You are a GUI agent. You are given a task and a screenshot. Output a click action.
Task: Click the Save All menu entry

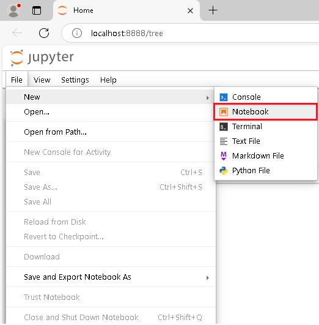point(111,202)
